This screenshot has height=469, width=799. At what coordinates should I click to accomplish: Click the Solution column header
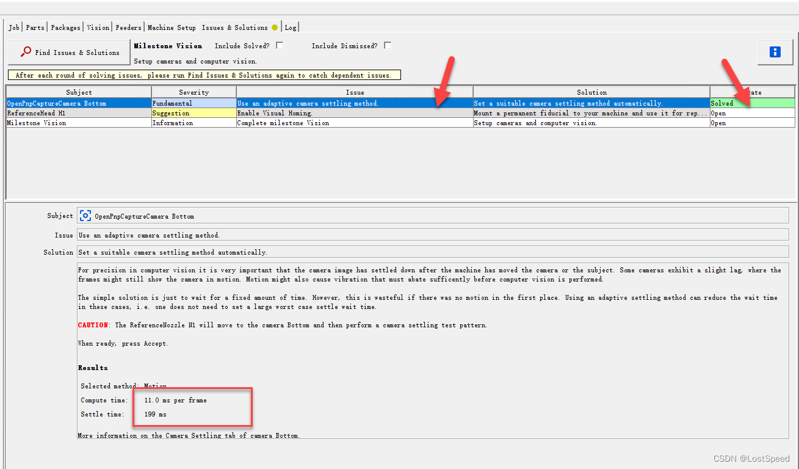591,92
